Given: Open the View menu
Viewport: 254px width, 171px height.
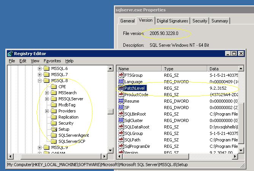Looking at the screenshot, I should (x=35, y=61).
